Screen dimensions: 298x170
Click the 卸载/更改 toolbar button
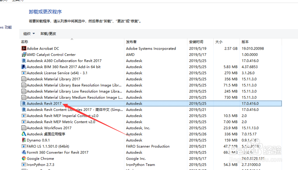(x=48, y=34)
